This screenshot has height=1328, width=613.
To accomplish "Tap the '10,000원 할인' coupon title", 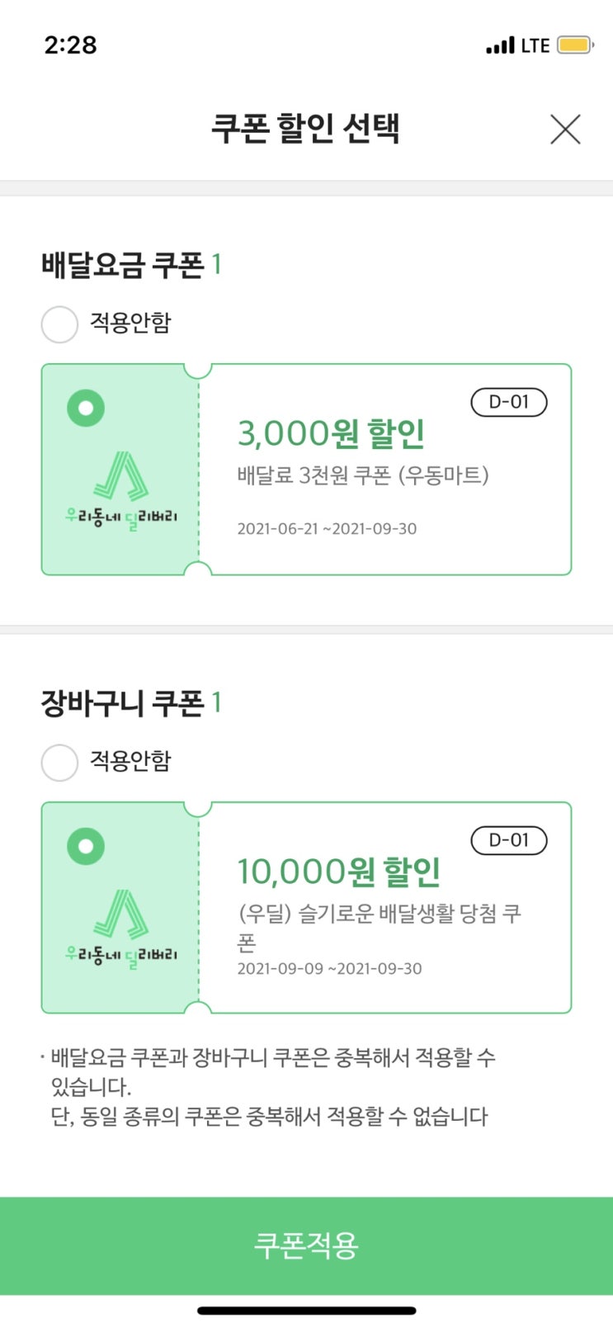I will 338,872.
